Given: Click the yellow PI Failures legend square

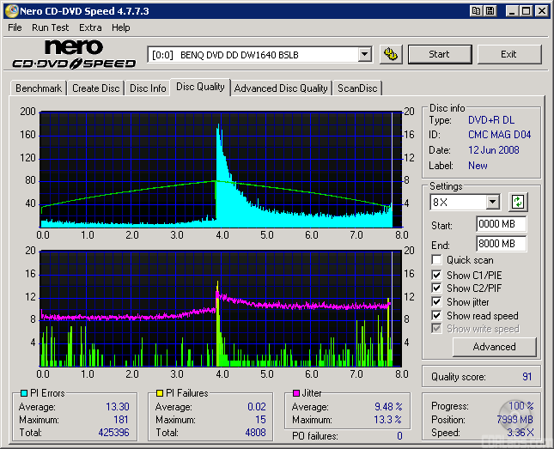Looking at the screenshot, I should pos(158,393).
